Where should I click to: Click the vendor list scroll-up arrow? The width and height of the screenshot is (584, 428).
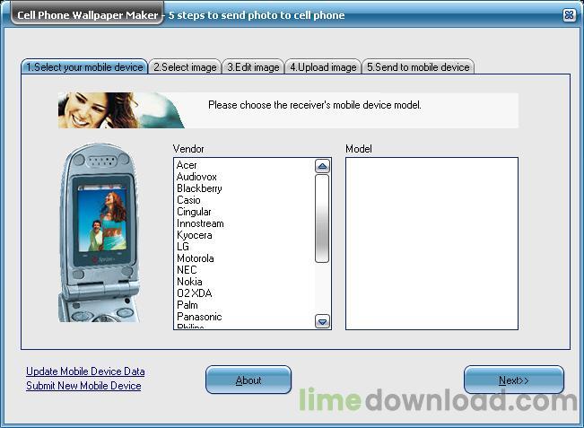point(322,166)
